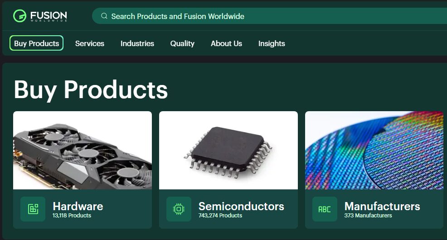Screen dimensions: 447x240
Task: Click the chip Semiconductors image
Action: pos(228,151)
